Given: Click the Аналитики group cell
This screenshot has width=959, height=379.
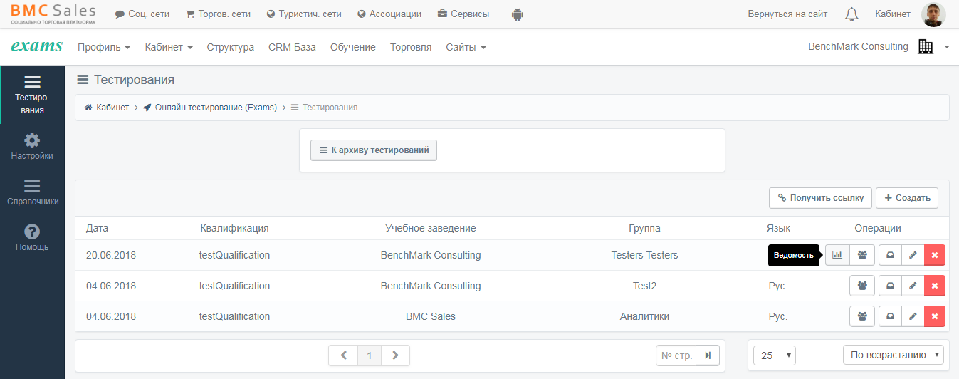Looking at the screenshot, I should pos(645,316).
